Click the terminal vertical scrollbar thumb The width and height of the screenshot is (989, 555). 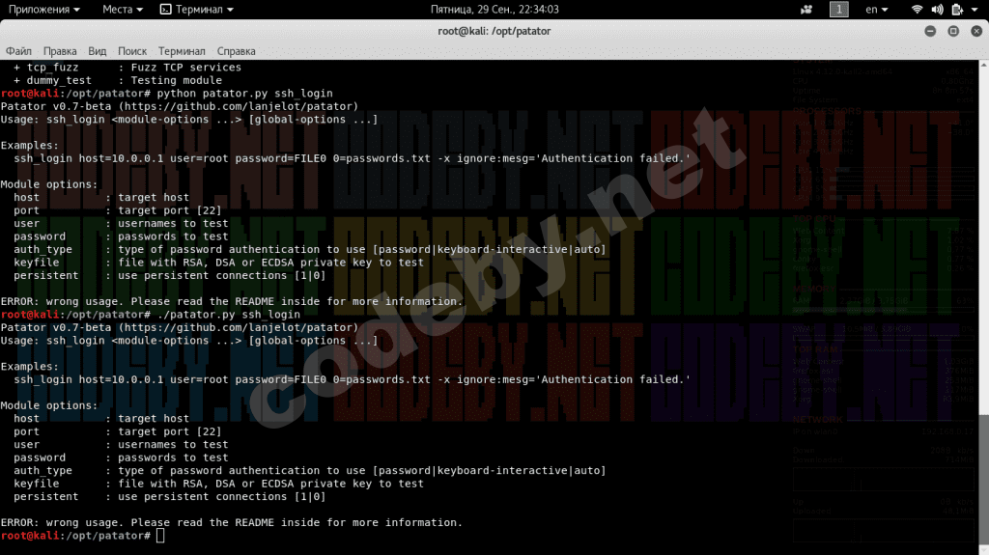coord(984,481)
